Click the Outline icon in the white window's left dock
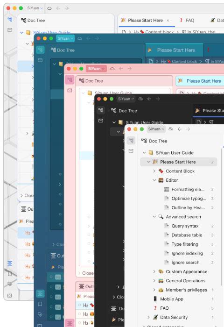224x327 pixels. pos(10,263)
